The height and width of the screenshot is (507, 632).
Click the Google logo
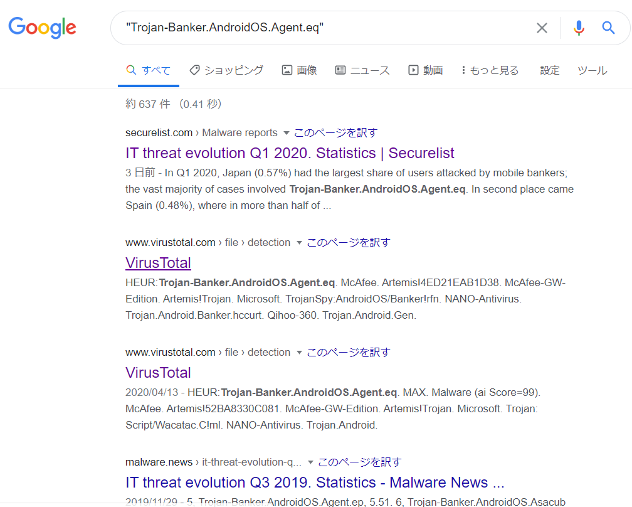(43, 28)
